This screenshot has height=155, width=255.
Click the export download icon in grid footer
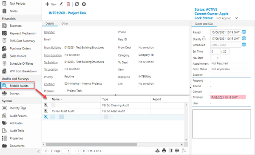(157, 151)
